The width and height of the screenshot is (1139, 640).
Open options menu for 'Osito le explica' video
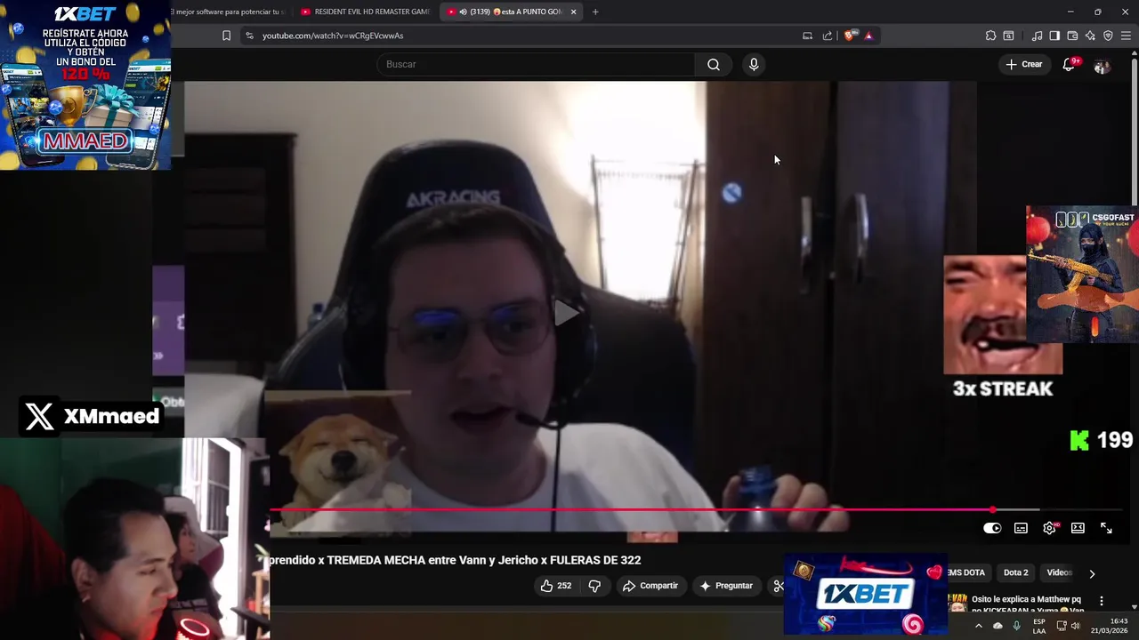[x=1102, y=601]
